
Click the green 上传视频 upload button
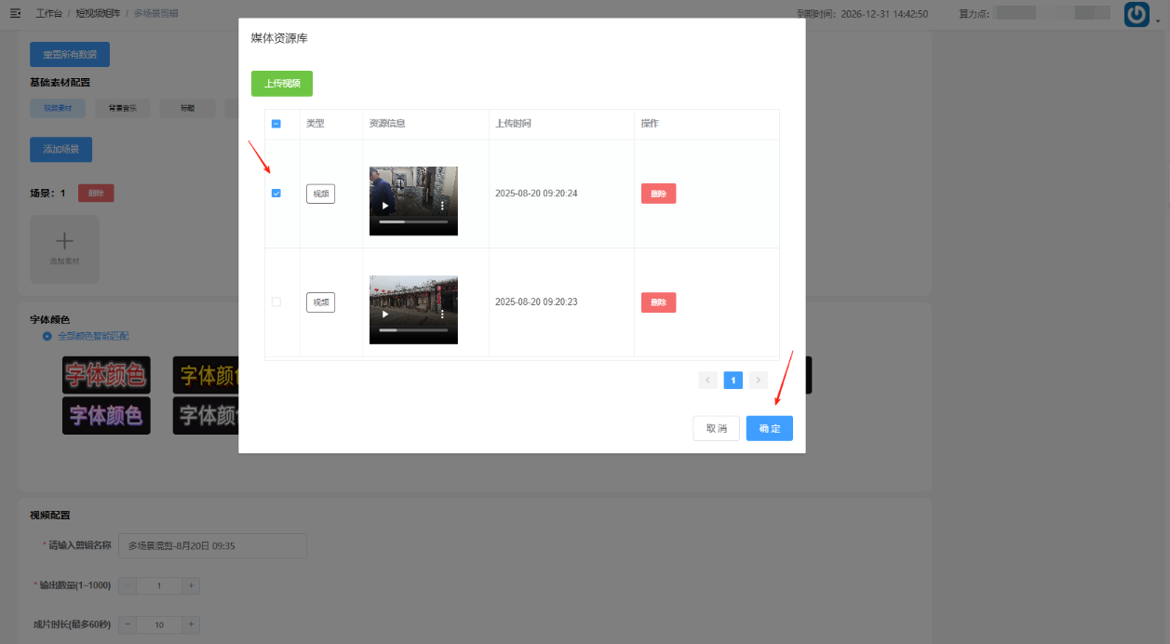[x=281, y=83]
